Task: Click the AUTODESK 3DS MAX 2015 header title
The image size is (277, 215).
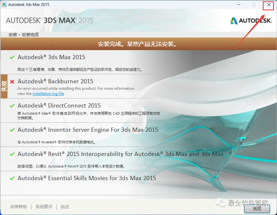Action: click(50, 20)
